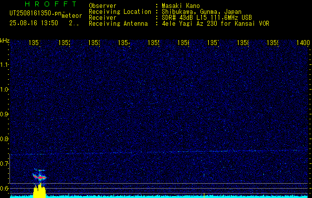312x198 pixels.
Task: Select the observer name Masaki Kano
Action: coord(181,6)
